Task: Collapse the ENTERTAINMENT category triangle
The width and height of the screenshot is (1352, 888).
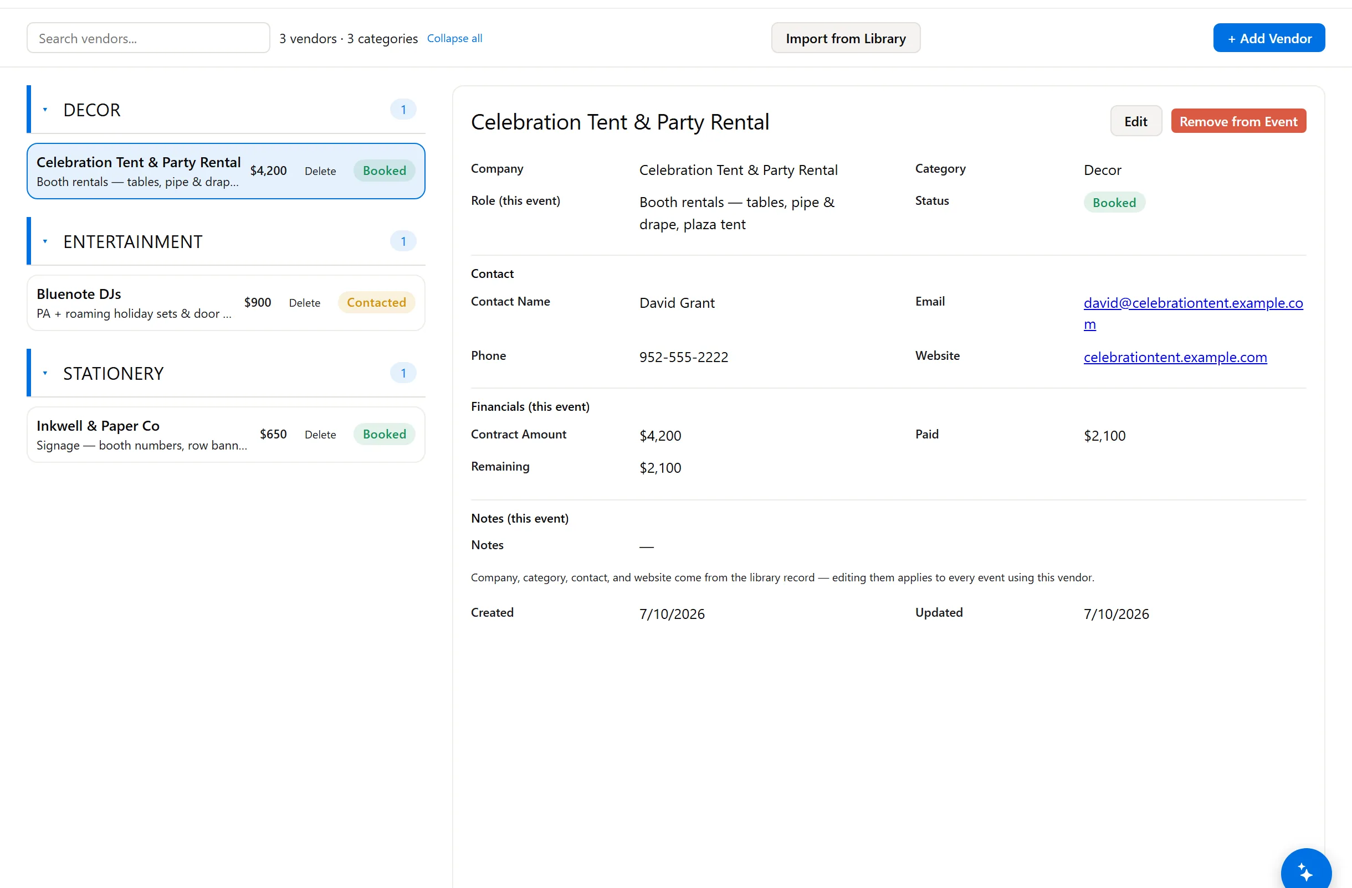Action: pyautogui.click(x=45, y=241)
